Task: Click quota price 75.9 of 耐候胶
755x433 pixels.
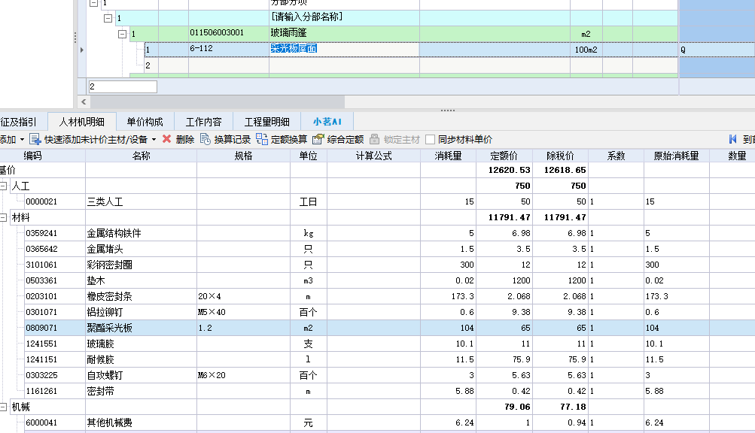Action: point(504,359)
